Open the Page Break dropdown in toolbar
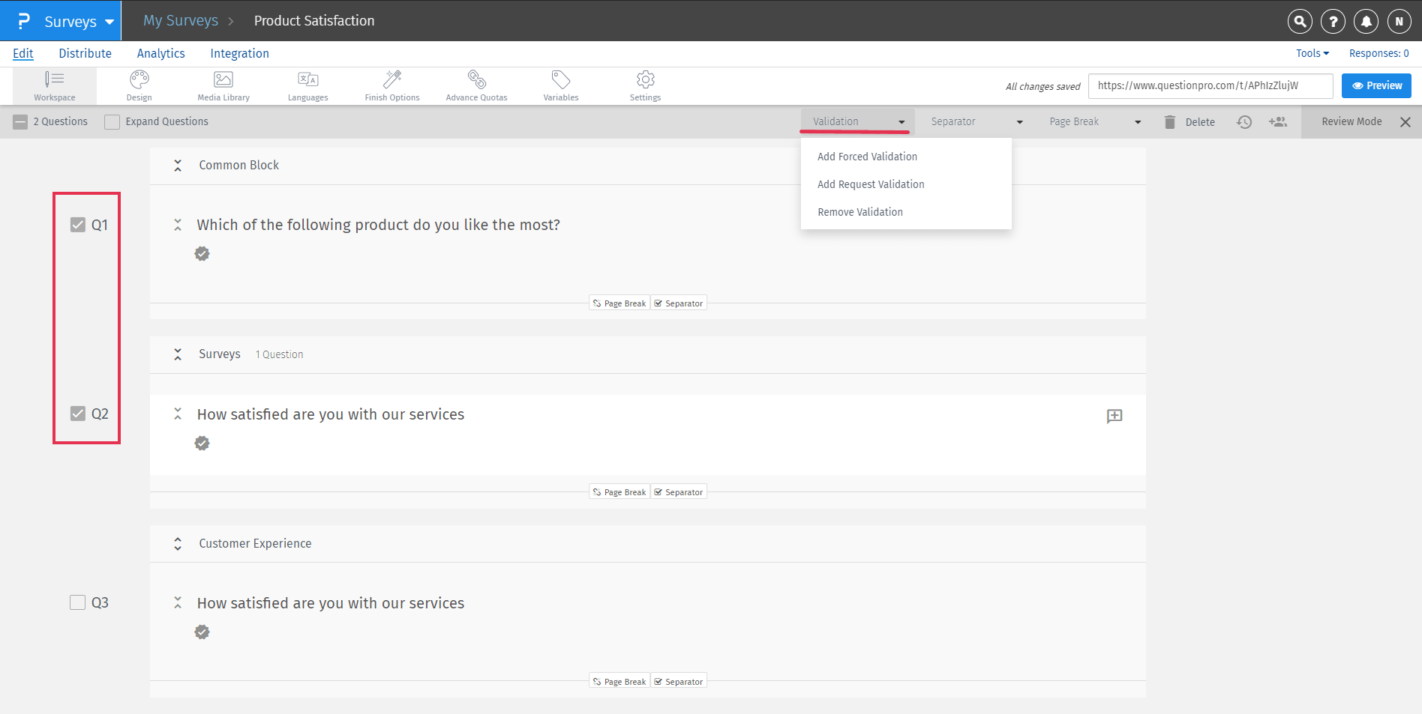Image resolution: width=1422 pixels, height=714 pixels. [x=1095, y=121]
